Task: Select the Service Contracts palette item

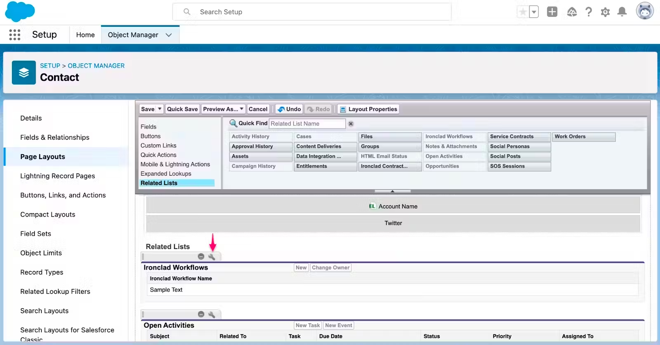Action: [519, 137]
